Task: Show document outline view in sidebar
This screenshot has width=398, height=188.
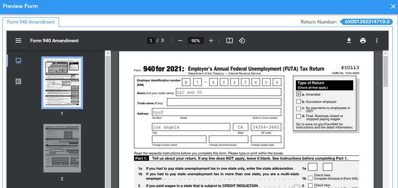Action: 18,81
